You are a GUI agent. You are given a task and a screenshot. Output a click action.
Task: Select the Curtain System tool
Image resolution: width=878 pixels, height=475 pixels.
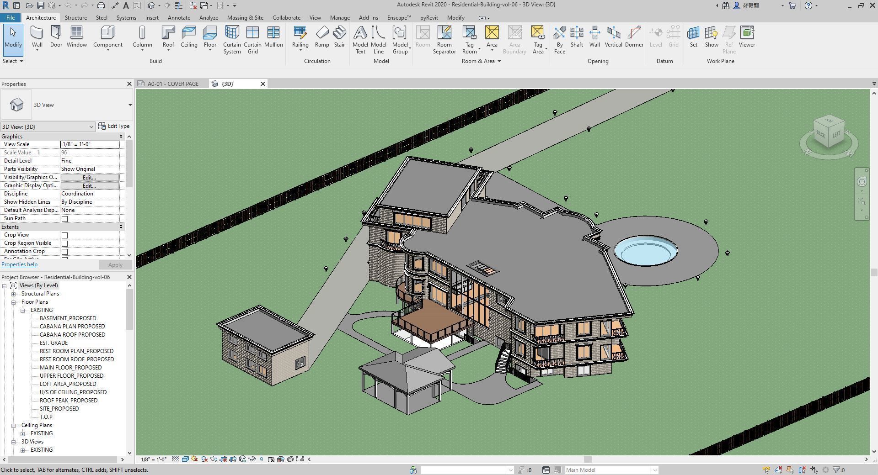(232, 40)
